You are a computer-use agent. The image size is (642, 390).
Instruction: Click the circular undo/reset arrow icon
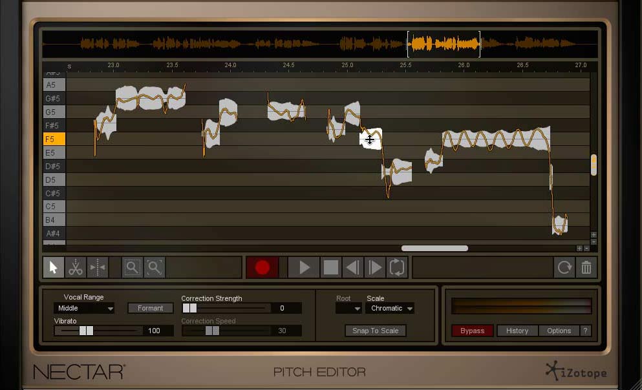click(x=564, y=268)
